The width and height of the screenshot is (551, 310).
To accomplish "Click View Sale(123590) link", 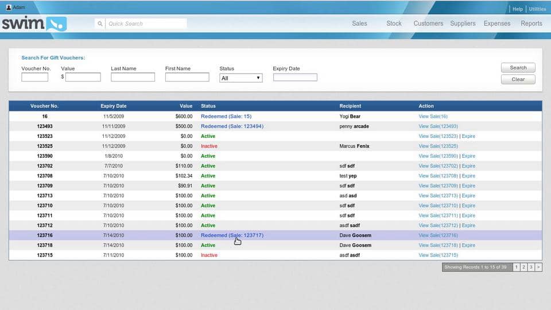I will pos(438,156).
